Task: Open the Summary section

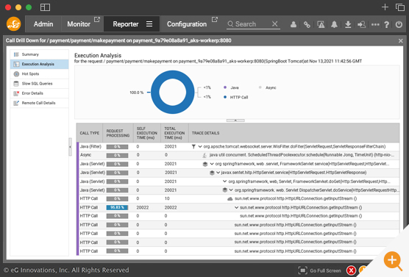Action: (x=40, y=54)
